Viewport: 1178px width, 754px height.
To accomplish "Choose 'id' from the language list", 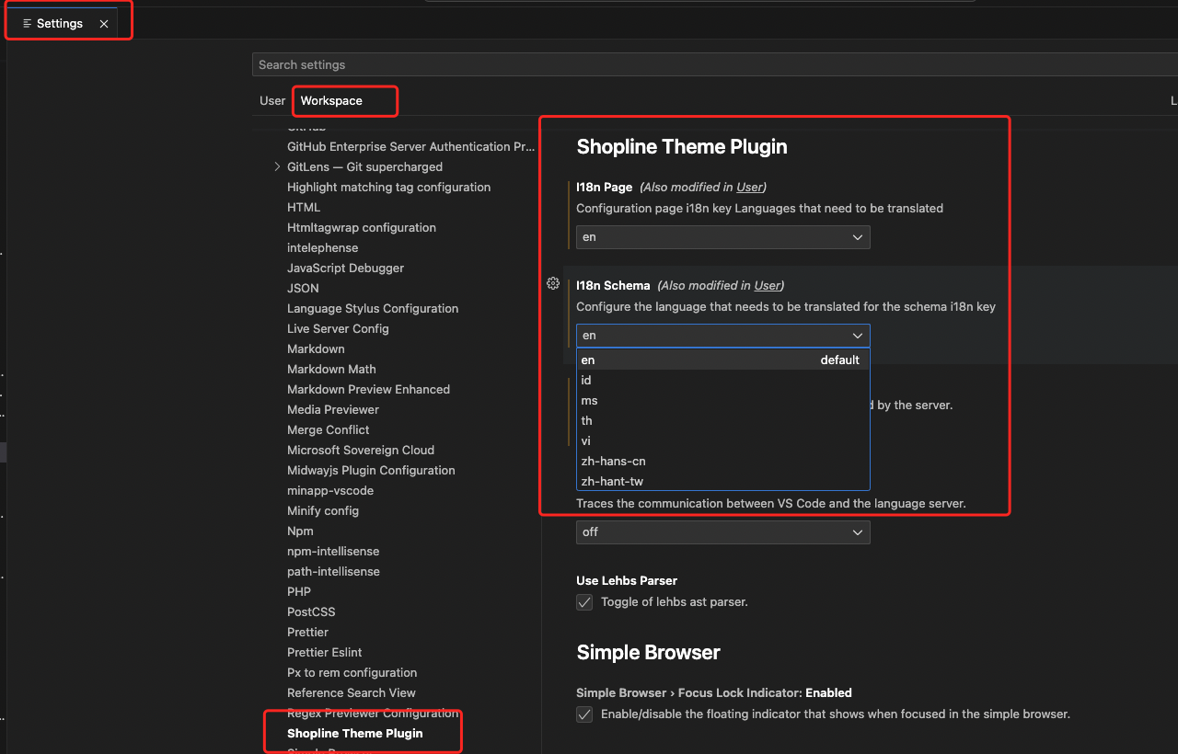I will [x=723, y=380].
